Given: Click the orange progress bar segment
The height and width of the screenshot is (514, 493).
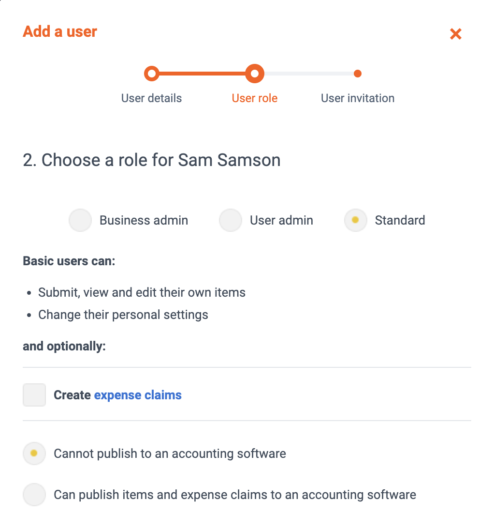Looking at the screenshot, I should 203,74.
